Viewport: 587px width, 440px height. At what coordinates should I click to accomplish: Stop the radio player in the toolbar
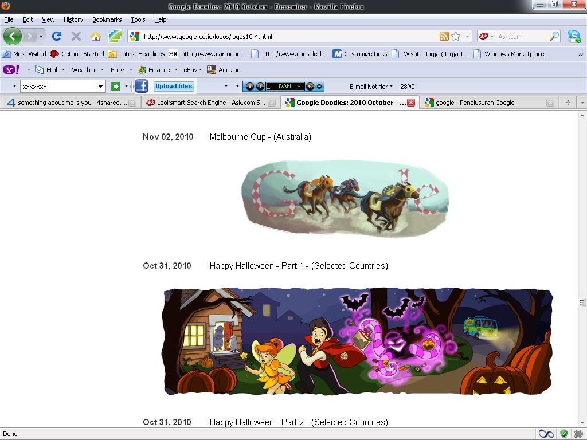pos(250,87)
